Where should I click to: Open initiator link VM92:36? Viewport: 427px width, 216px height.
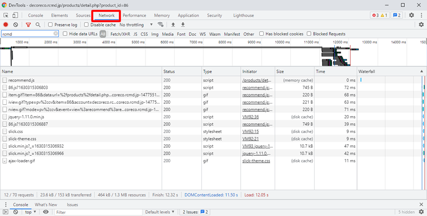coord(251,117)
